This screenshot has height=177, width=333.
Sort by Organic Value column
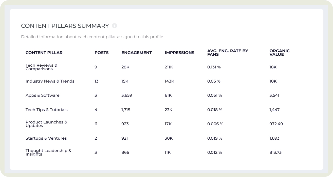[279, 53]
